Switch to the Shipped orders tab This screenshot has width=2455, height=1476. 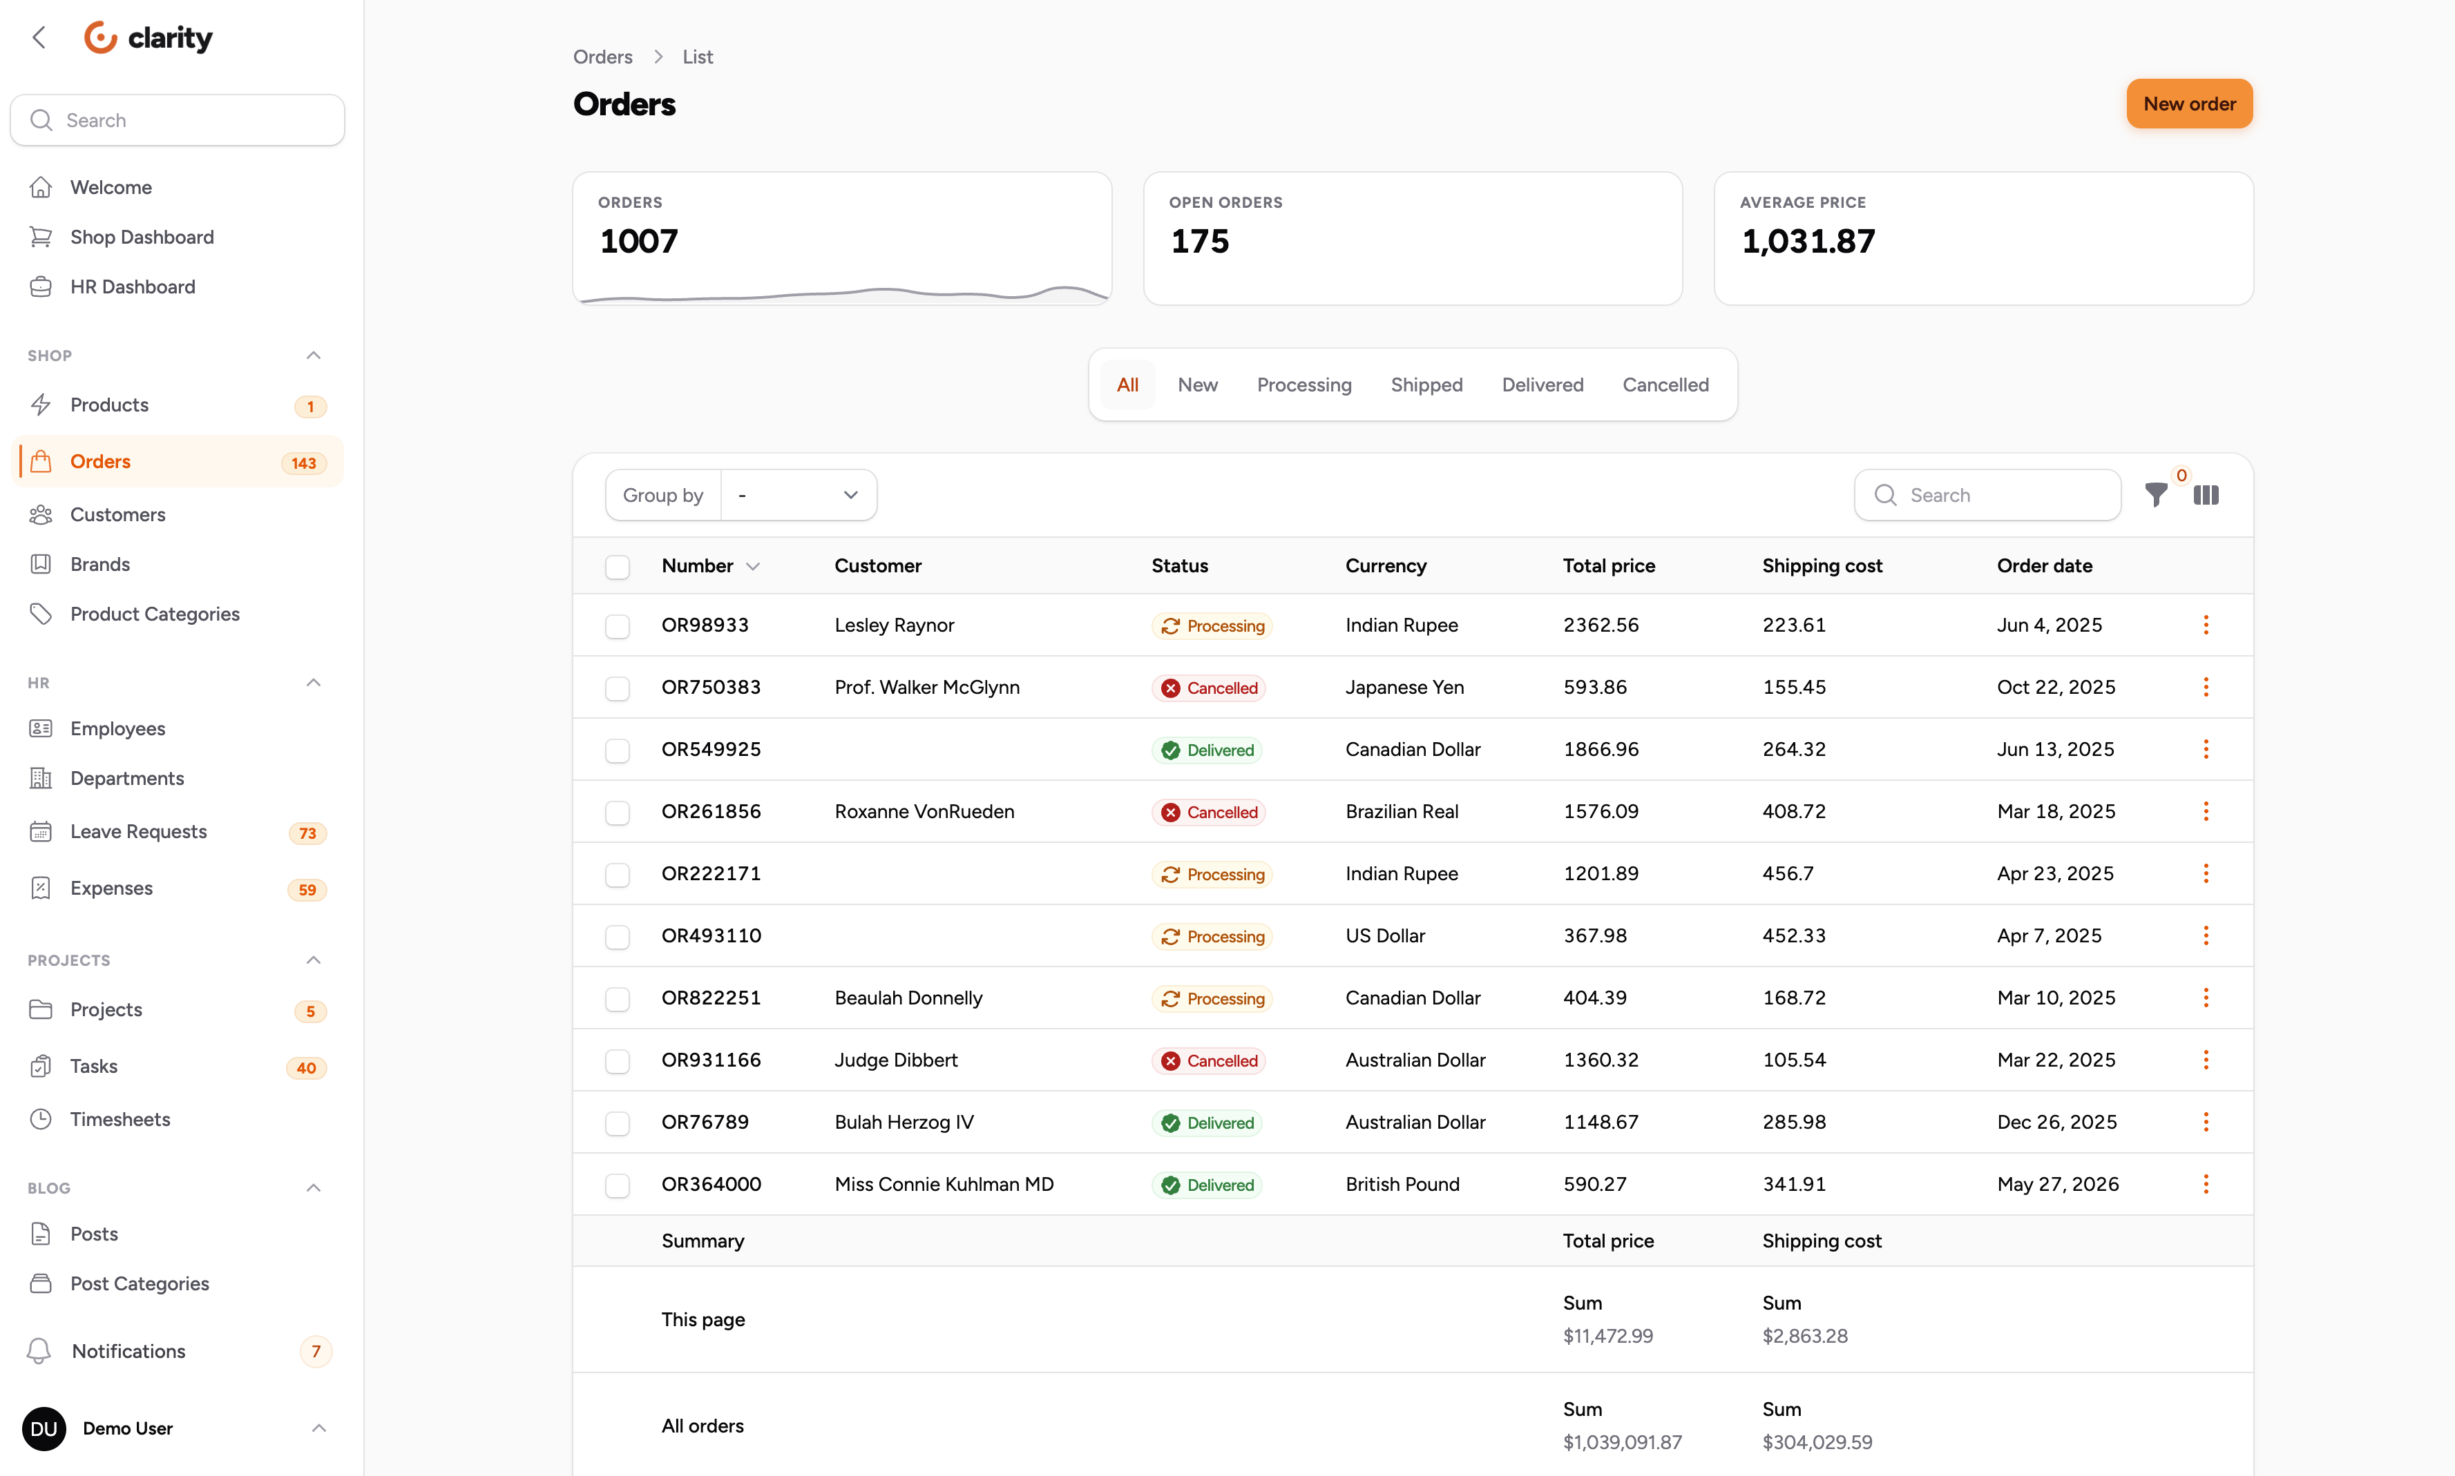[1426, 385]
